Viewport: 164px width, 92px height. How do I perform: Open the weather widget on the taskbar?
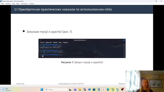pos(6,89)
